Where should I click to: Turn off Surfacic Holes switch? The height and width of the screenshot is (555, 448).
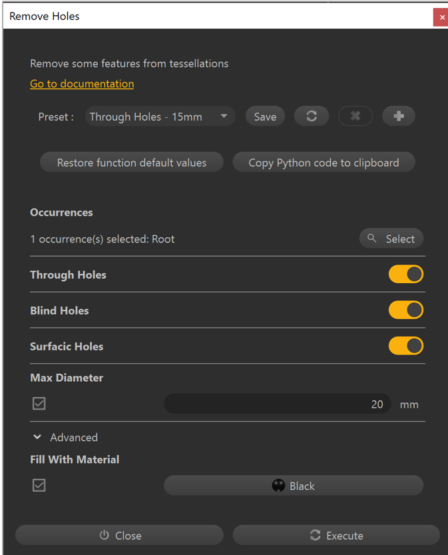[405, 346]
